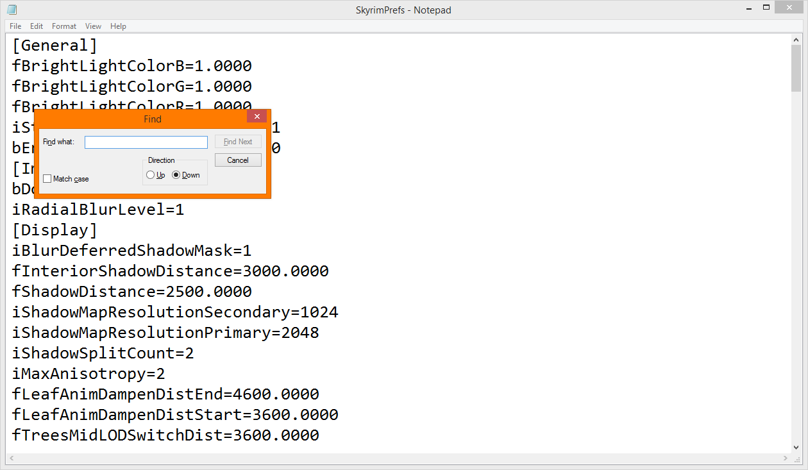This screenshot has width=808, height=470.
Task: Click Cancel in the Find dialog
Action: click(x=238, y=160)
